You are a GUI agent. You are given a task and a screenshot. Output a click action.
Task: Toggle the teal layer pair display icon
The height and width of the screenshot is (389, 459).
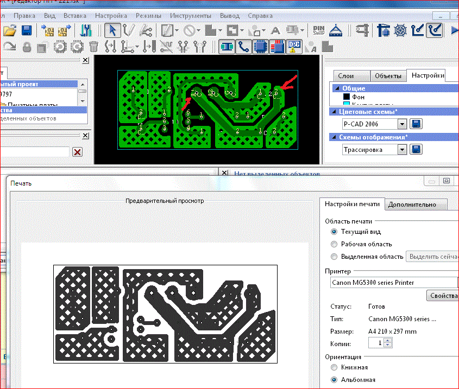(227, 47)
